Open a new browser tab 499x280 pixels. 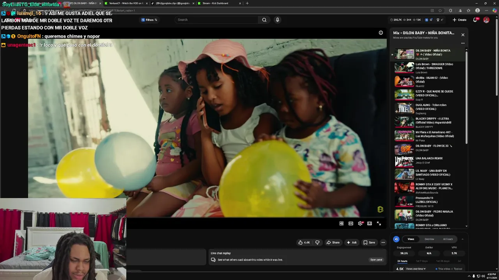coord(247,3)
